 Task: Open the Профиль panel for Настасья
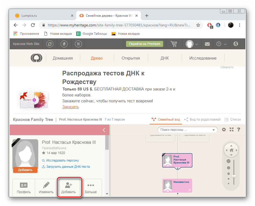pos(24,187)
